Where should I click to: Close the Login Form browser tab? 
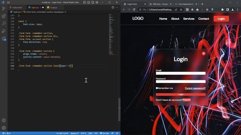(x=145, y=4)
